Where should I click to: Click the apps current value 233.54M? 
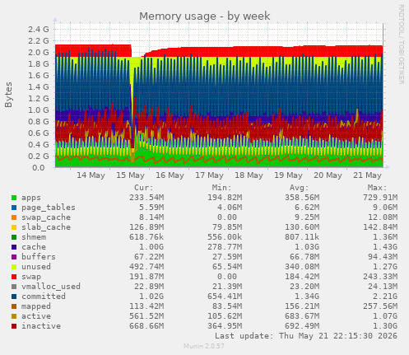click(146, 198)
